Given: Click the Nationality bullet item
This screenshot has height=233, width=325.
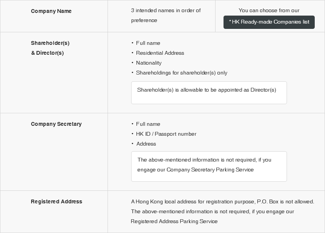Looking at the screenshot, I should (x=149, y=63).
